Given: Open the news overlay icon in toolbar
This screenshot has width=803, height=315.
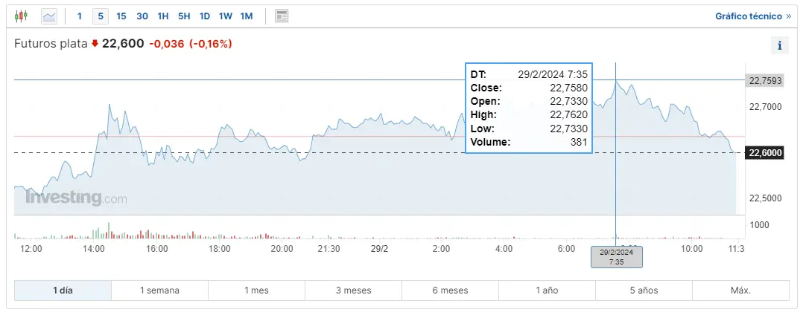Looking at the screenshot, I should click(282, 16).
